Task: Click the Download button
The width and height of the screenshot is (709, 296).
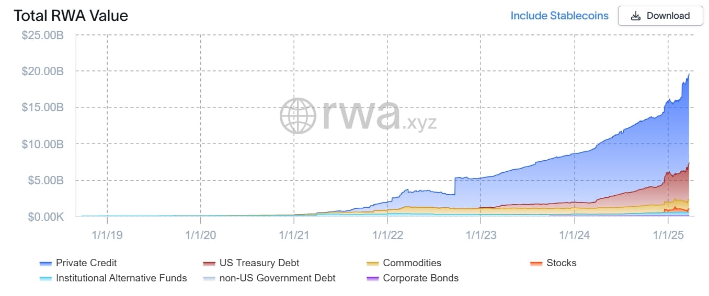Action: pos(660,16)
